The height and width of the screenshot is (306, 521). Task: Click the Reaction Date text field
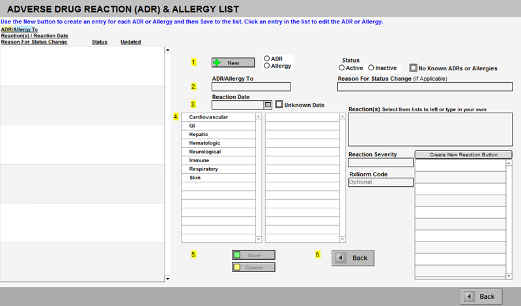tap(238, 105)
